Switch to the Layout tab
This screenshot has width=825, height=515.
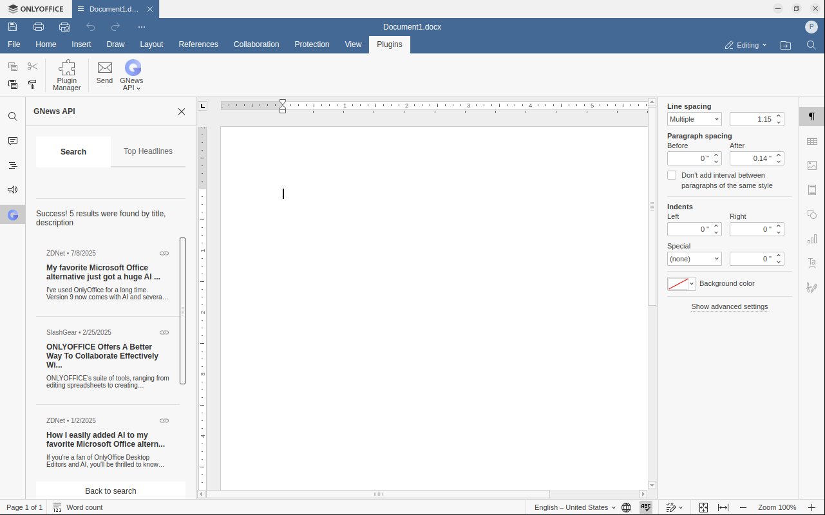click(151, 44)
